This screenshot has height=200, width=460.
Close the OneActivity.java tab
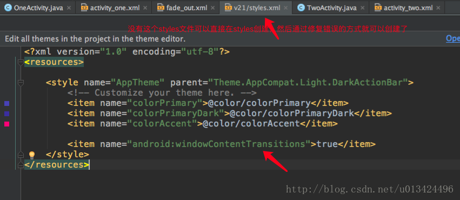(69, 8)
